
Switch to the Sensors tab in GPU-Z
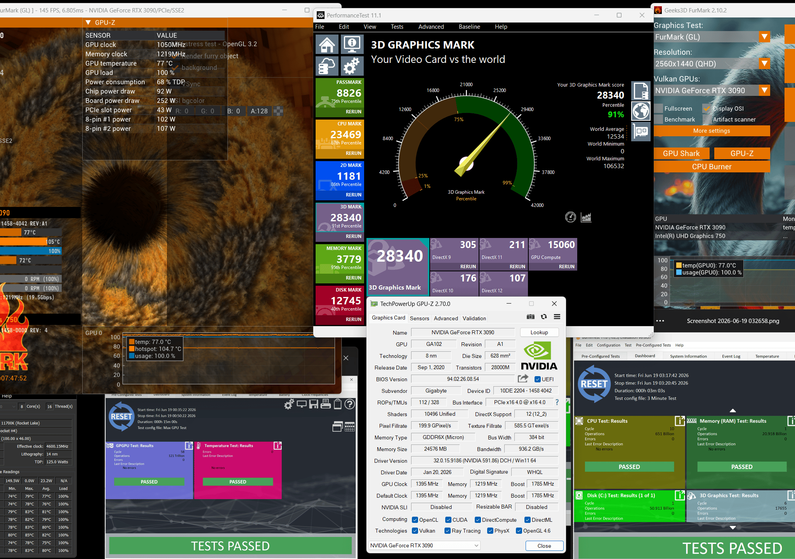[420, 318]
